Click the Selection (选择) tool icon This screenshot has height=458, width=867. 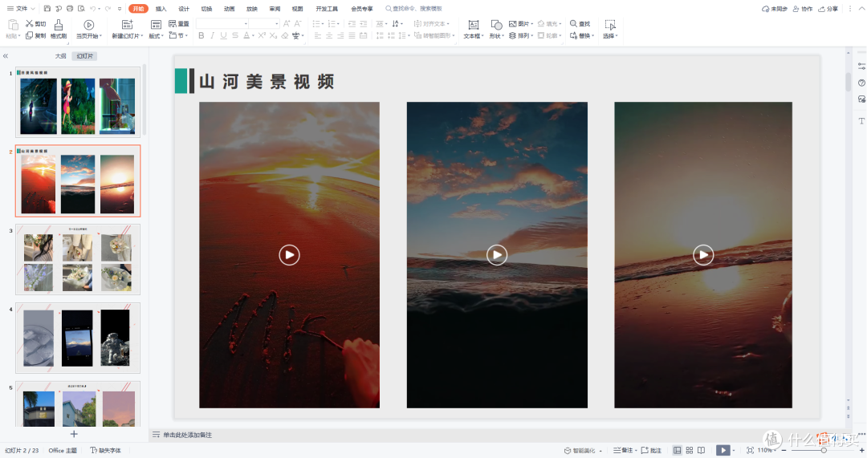point(610,25)
